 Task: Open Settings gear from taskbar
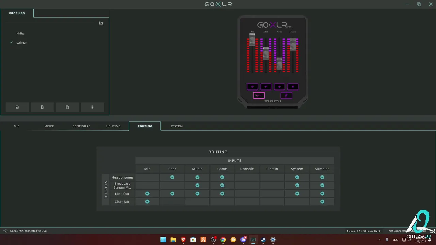click(x=273, y=240)
